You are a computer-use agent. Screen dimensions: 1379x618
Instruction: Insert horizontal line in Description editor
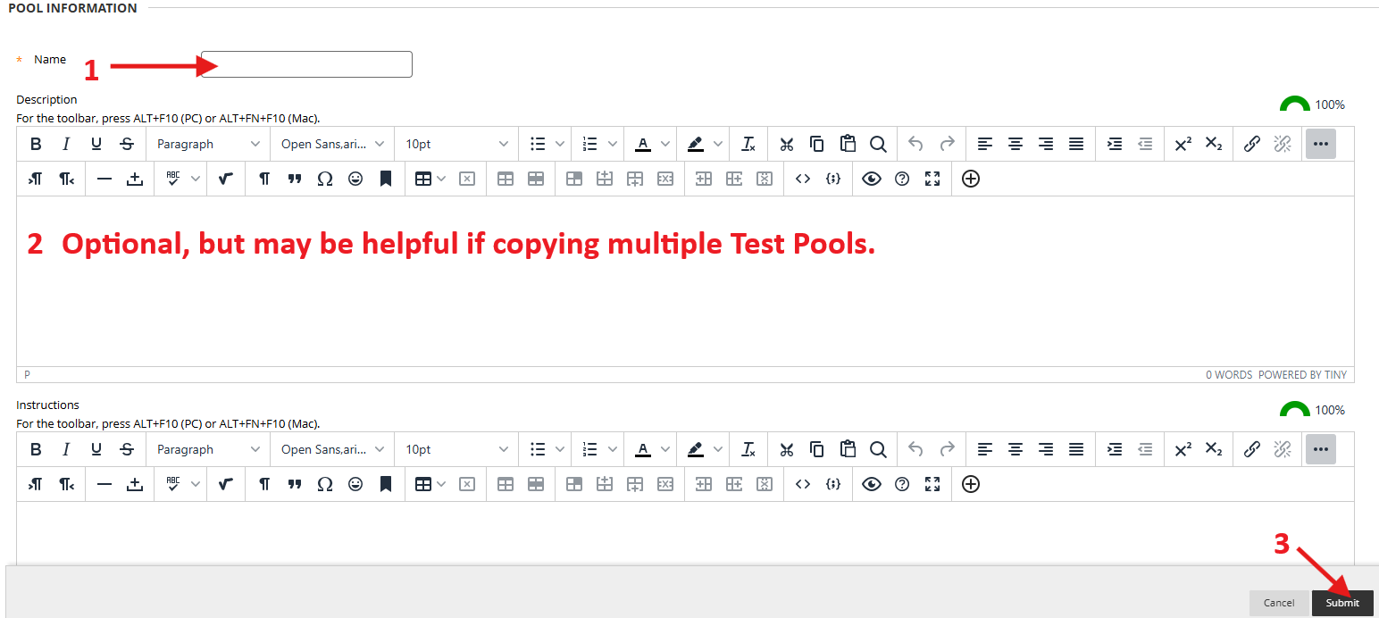[104, 179]
